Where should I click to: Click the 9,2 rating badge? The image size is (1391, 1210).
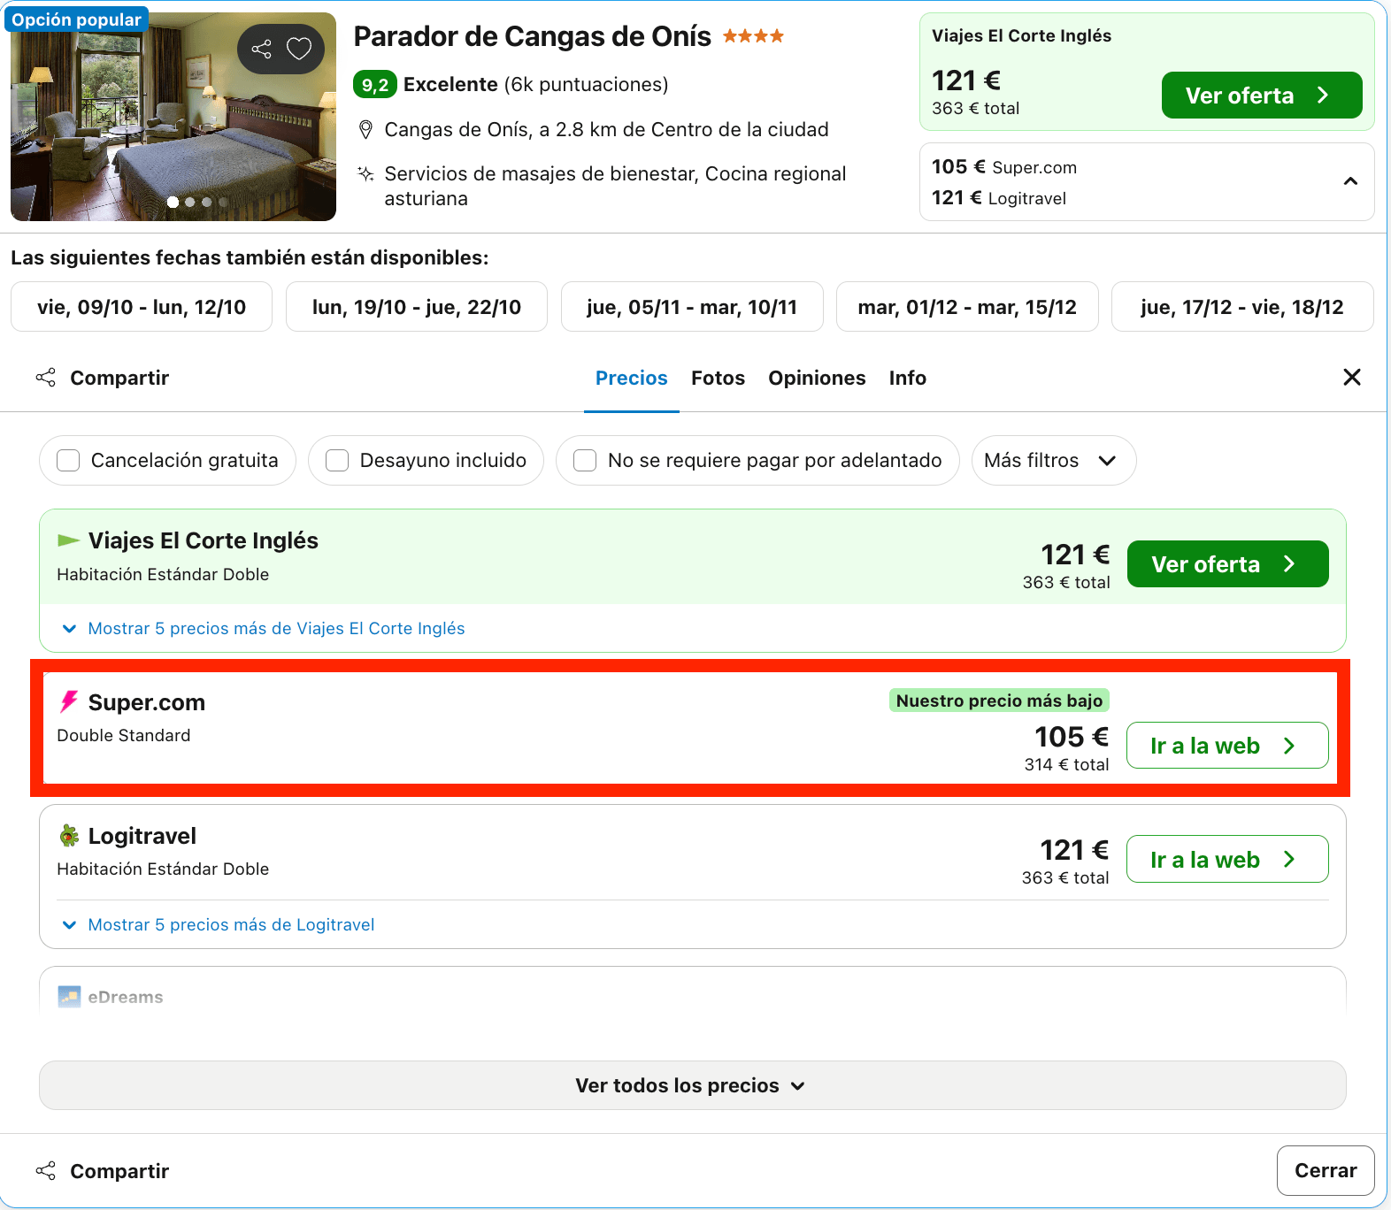(x=375, y=85)
